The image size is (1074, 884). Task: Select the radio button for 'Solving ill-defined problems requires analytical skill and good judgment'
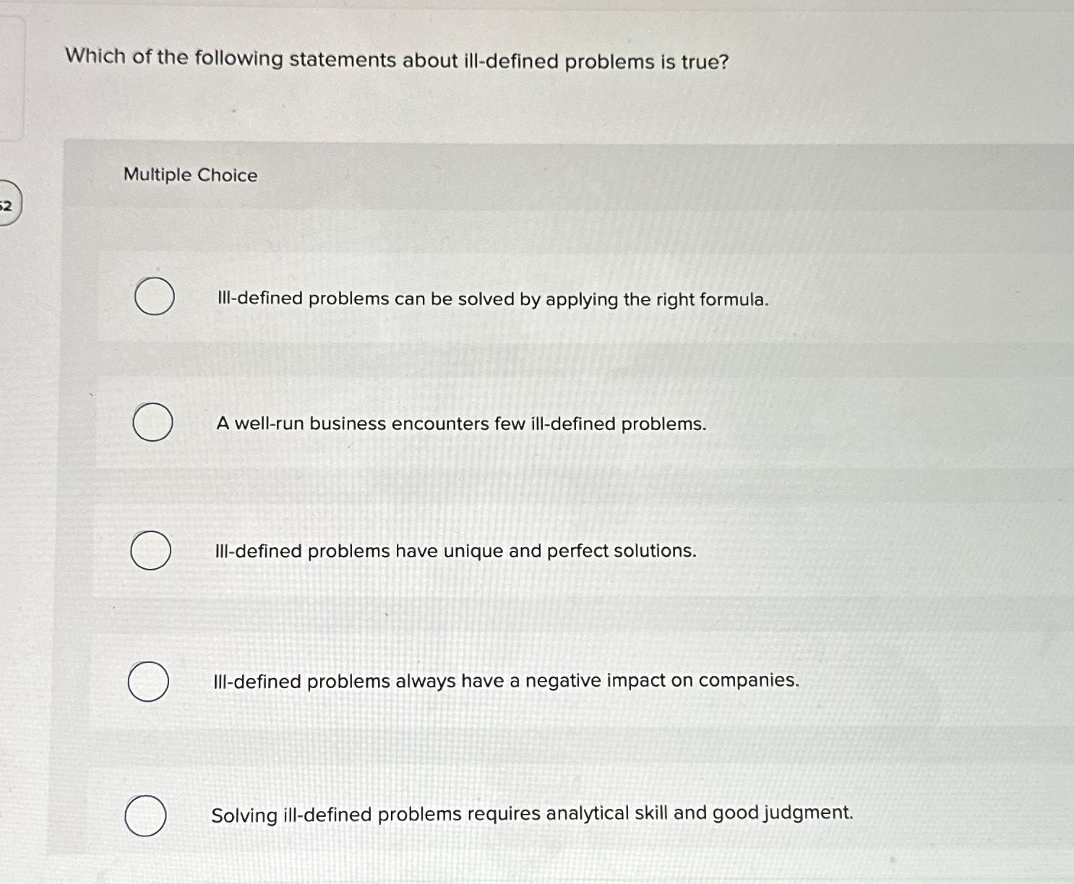[147, 815]
